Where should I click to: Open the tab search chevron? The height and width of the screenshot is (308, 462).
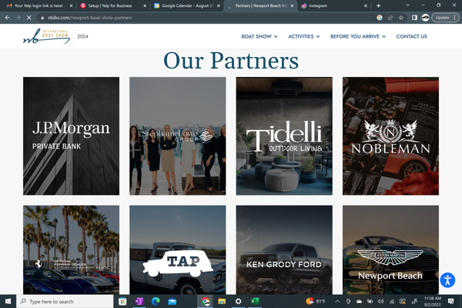click(x=408, y=5)
